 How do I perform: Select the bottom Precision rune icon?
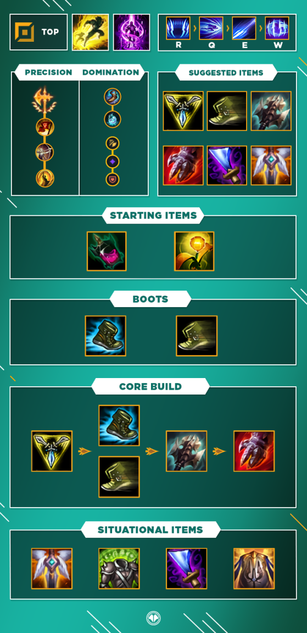pyautogui.click(x=44, y=178)
